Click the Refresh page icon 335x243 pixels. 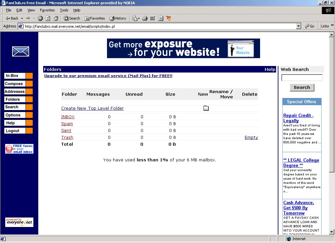click(x=48, y=18)
